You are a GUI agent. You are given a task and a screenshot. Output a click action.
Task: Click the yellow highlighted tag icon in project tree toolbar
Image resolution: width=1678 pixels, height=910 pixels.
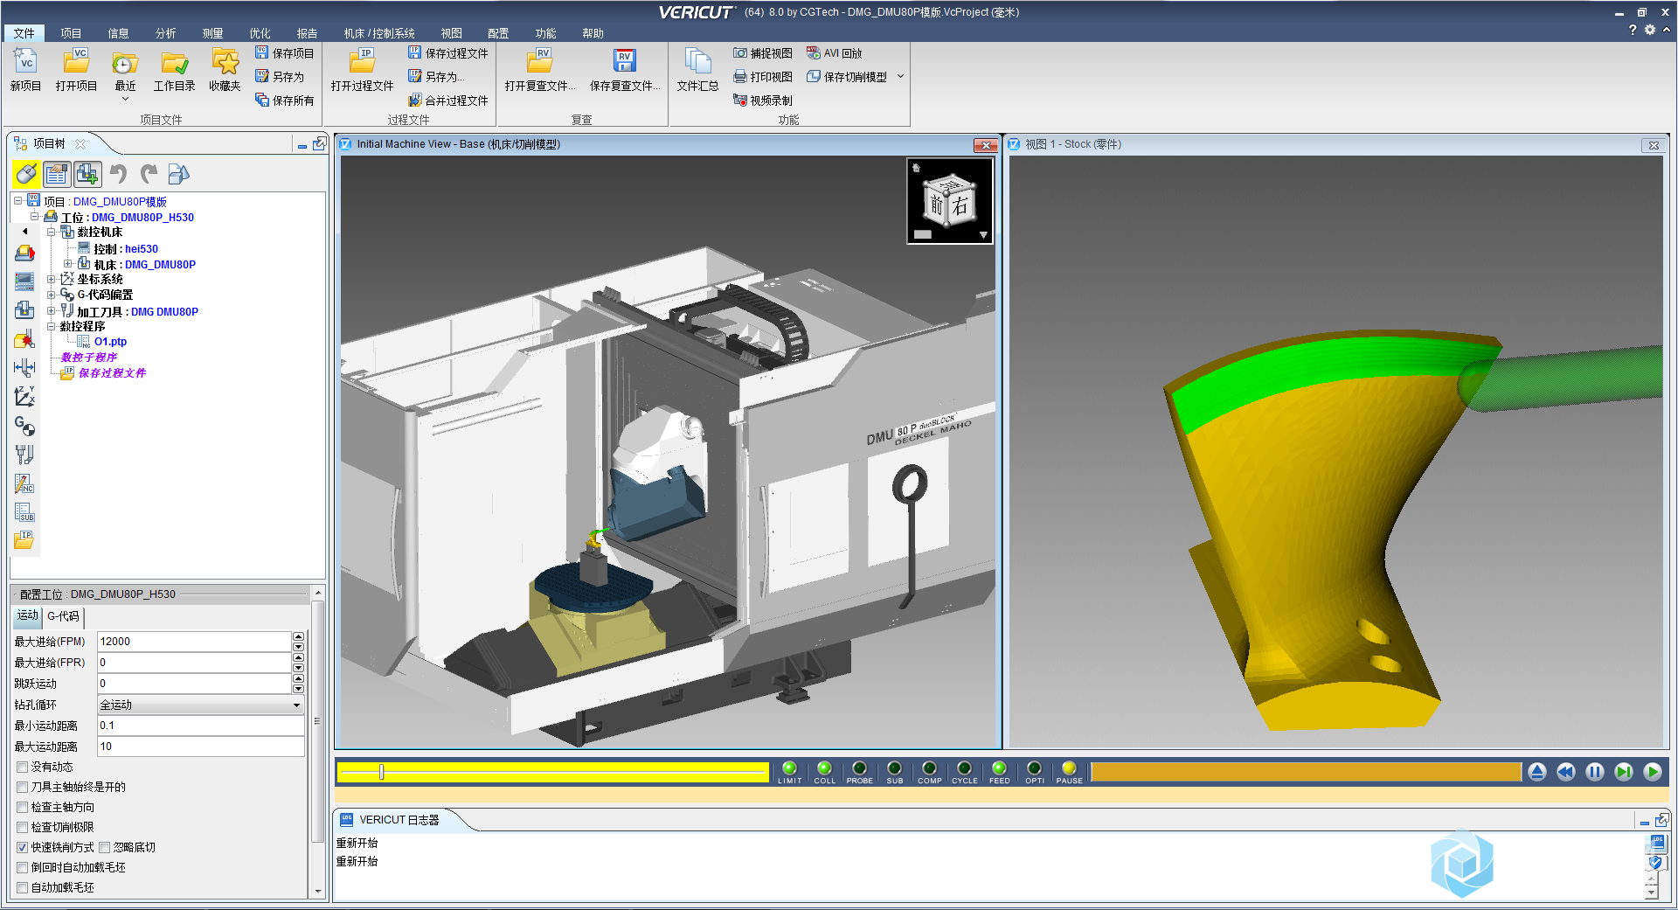pyautogui.click(x=26, y=174)
